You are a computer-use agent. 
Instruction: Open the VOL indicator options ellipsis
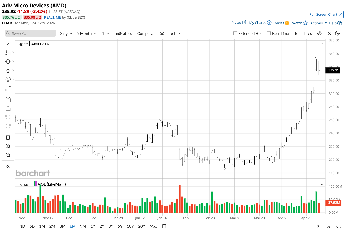[x=31, y=184]
